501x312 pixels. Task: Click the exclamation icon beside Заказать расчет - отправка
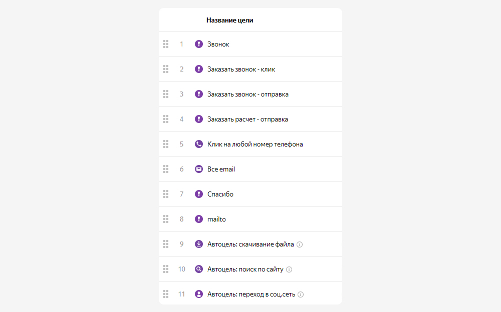(199, 119)
